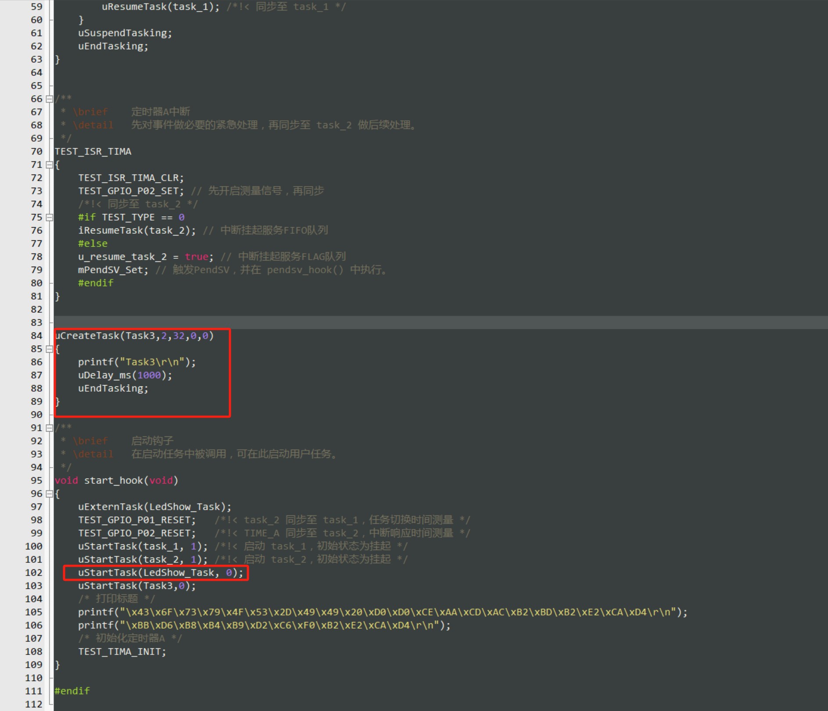
Task: Click line number 84 in the gutter
Action: click(x=36, y=336)
